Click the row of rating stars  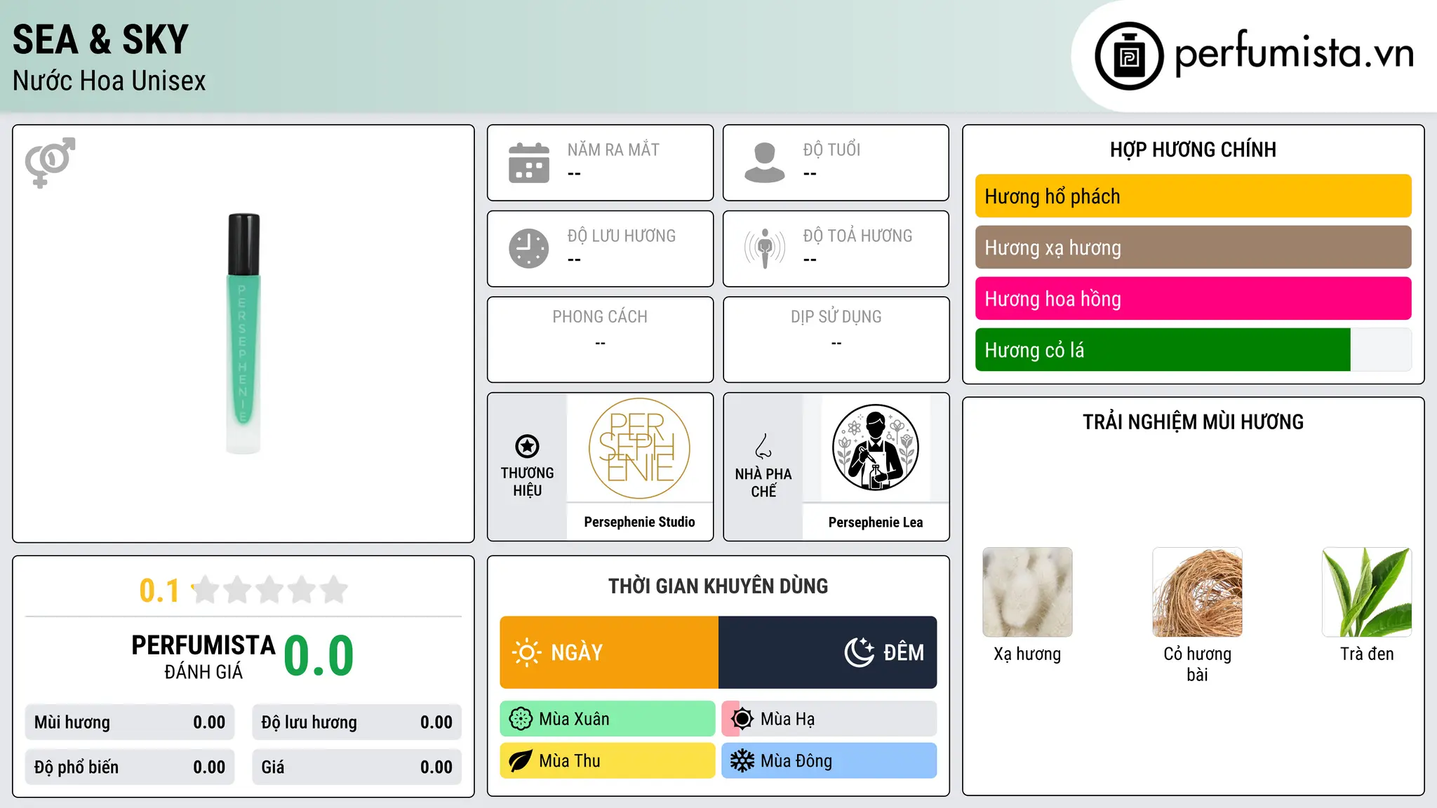[x=270, y=590]
